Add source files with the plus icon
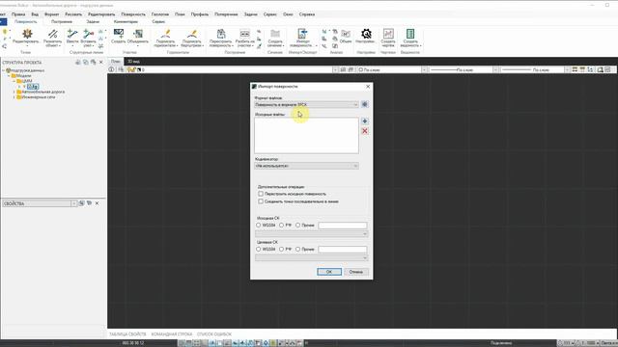The image size is (618, 347). click(x=365, y=121)
